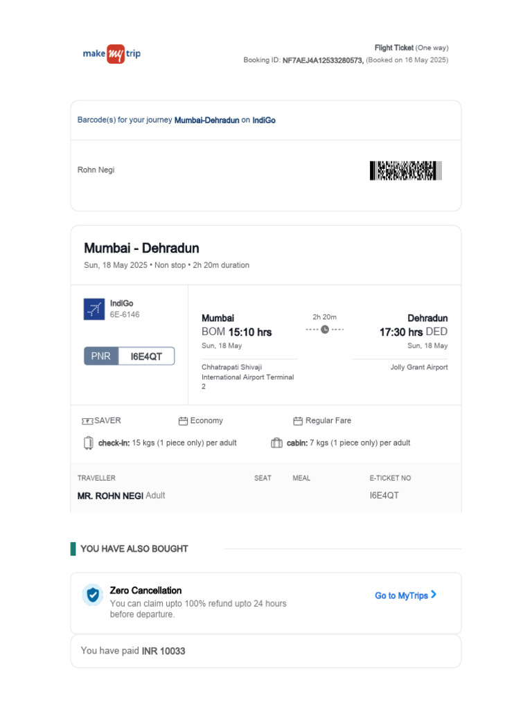Click the chevron next to Go to MyTrips

point(434,595)
